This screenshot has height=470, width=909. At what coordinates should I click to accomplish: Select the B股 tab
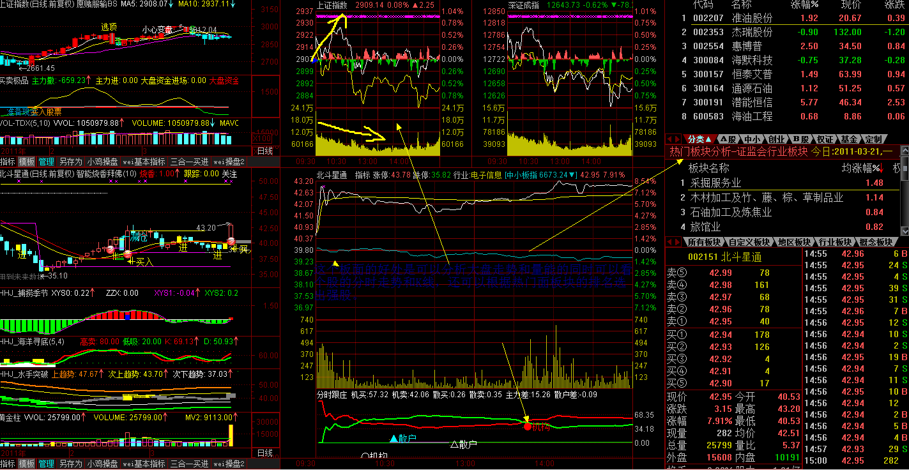pos(800,139)
